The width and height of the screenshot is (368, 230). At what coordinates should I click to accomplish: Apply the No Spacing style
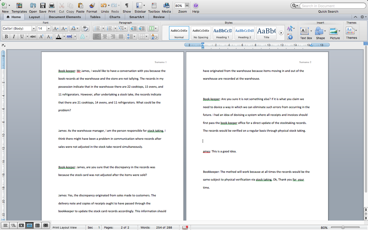201,32
